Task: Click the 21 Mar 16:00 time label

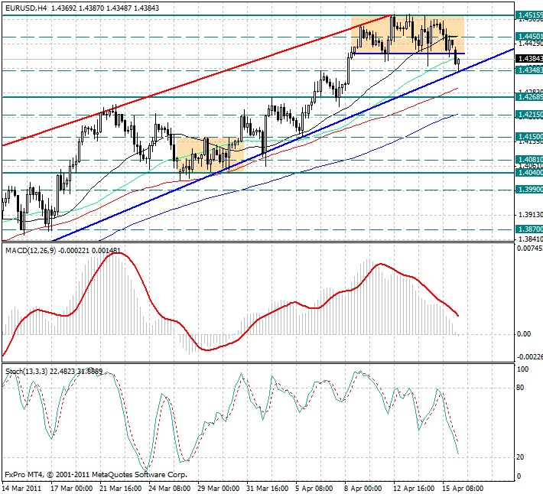Action: 121,489
